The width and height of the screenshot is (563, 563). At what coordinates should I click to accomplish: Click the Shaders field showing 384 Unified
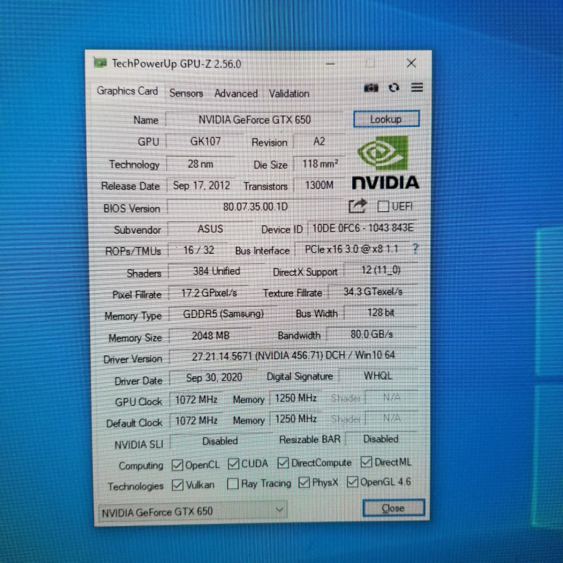(x=216, y=272)
